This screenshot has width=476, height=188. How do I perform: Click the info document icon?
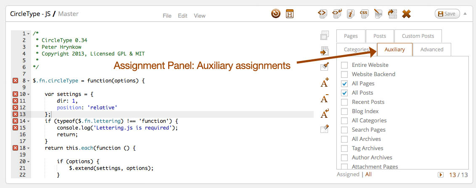[350, 13]
